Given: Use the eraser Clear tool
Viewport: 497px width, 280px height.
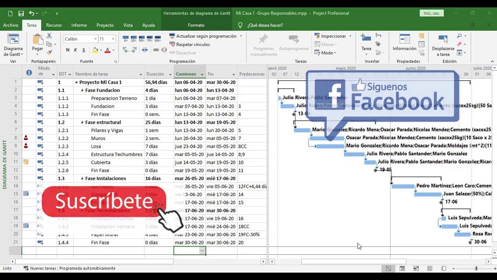Looking at the screenshot, I should 459,44.
